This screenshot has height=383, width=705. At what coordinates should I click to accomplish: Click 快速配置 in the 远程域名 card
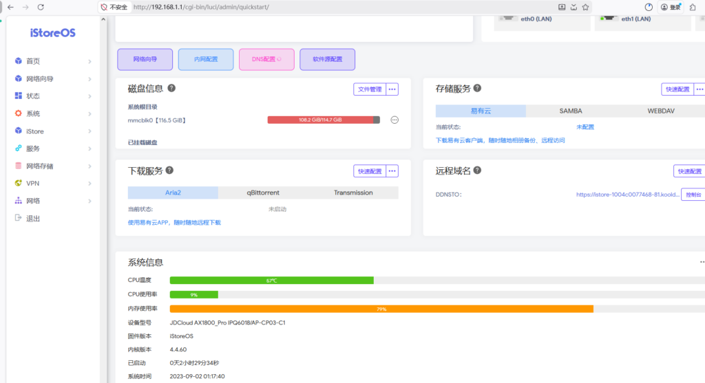click(x=690, y=171)
